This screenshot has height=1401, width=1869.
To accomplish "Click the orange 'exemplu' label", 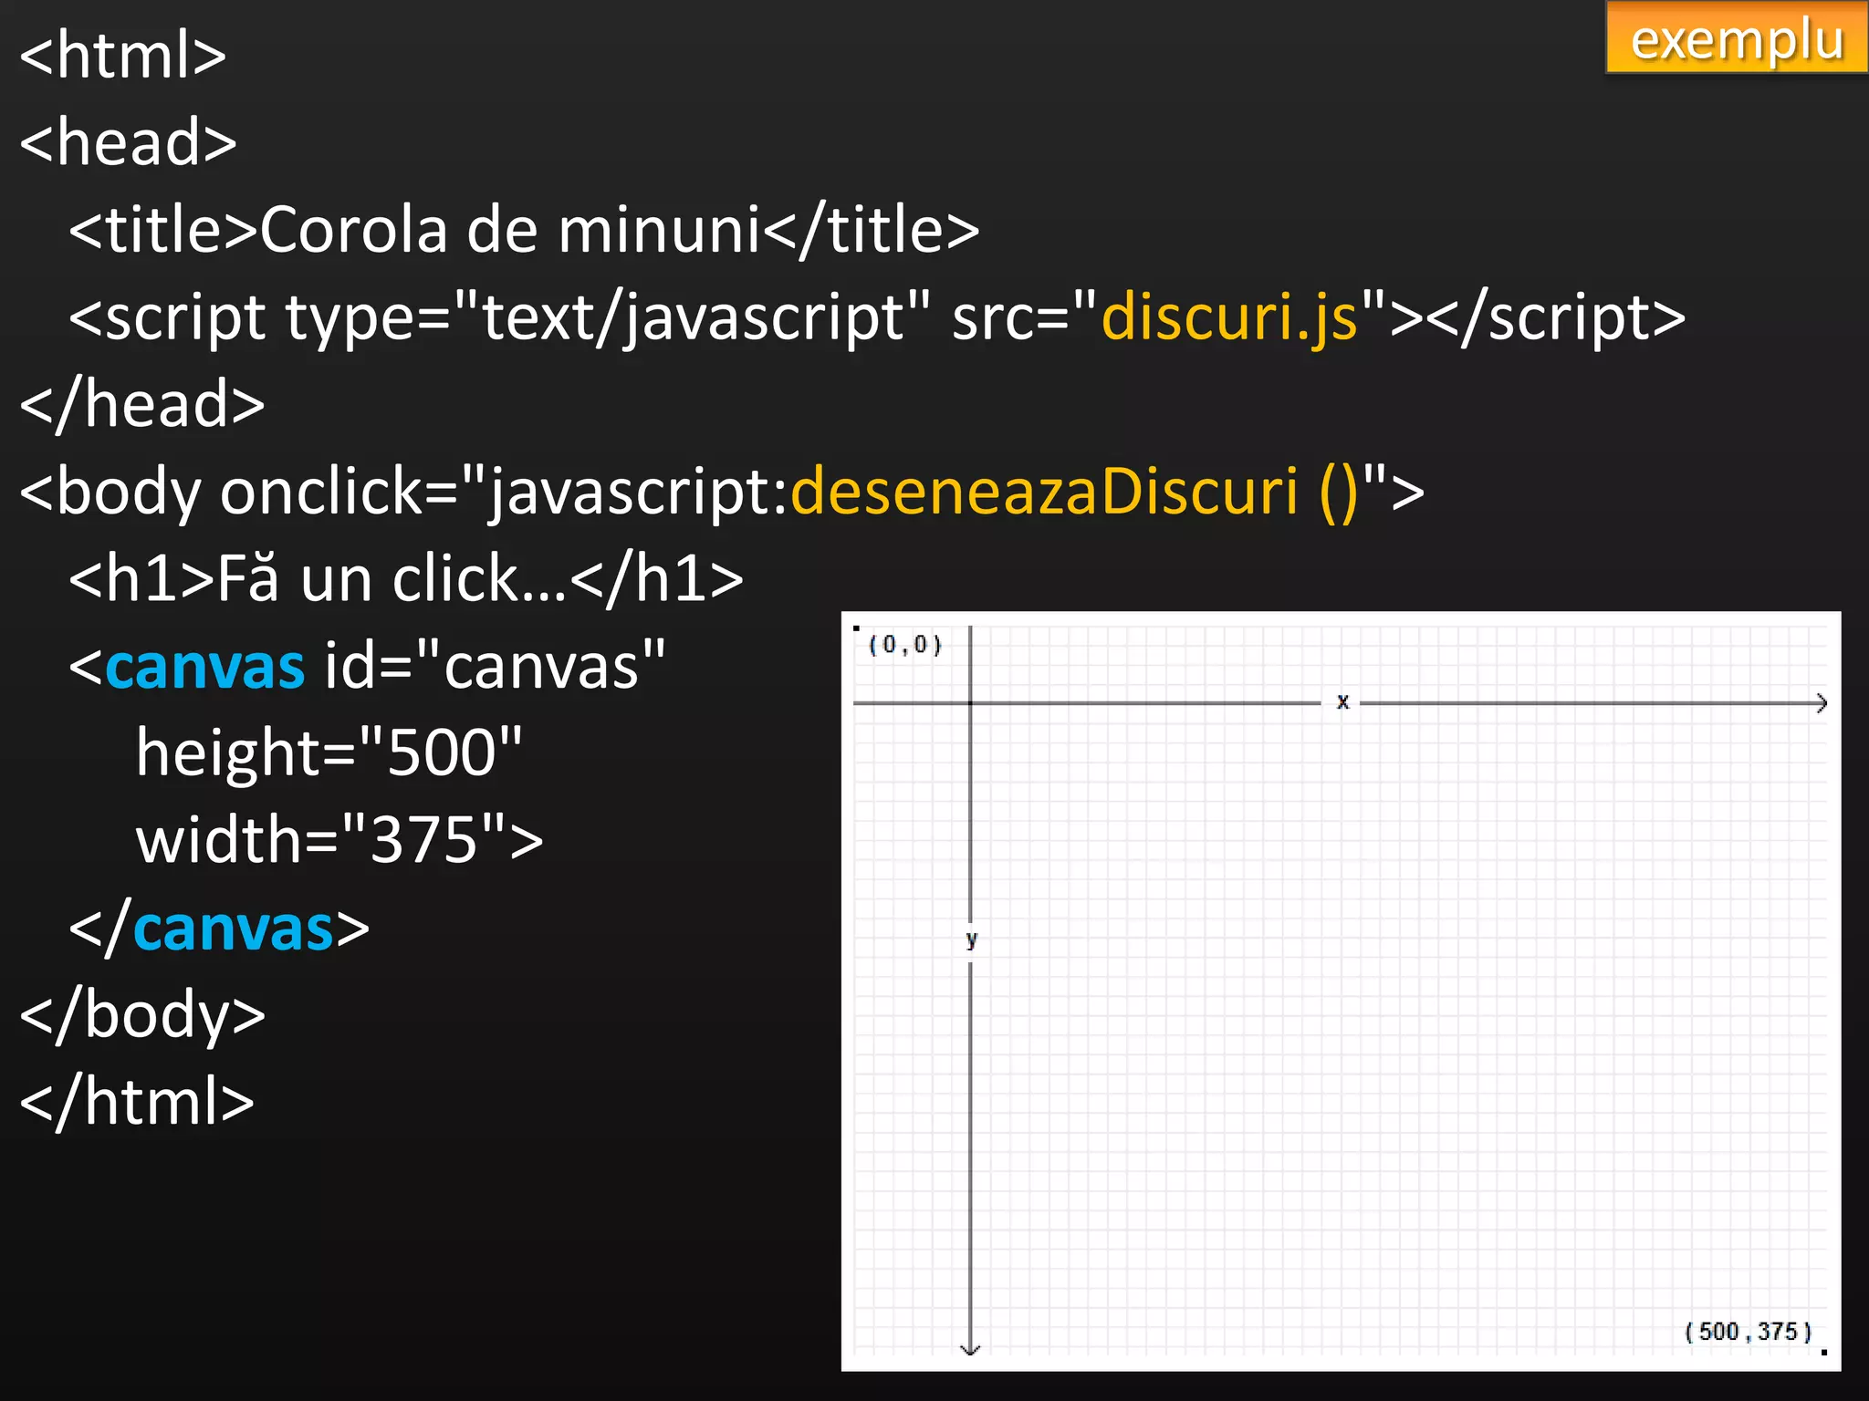I will pyautogui.click(x=1737, y=37).
